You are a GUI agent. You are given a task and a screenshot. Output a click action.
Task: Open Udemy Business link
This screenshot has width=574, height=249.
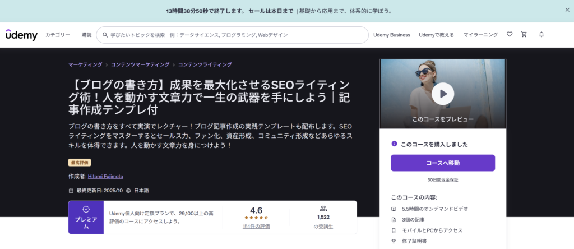tap(392, 35)
